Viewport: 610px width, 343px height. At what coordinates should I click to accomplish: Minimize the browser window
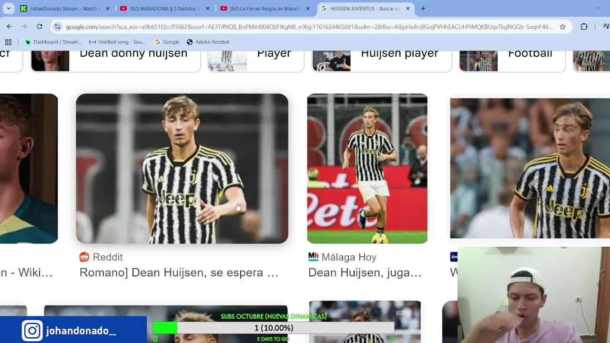[598, 8]
